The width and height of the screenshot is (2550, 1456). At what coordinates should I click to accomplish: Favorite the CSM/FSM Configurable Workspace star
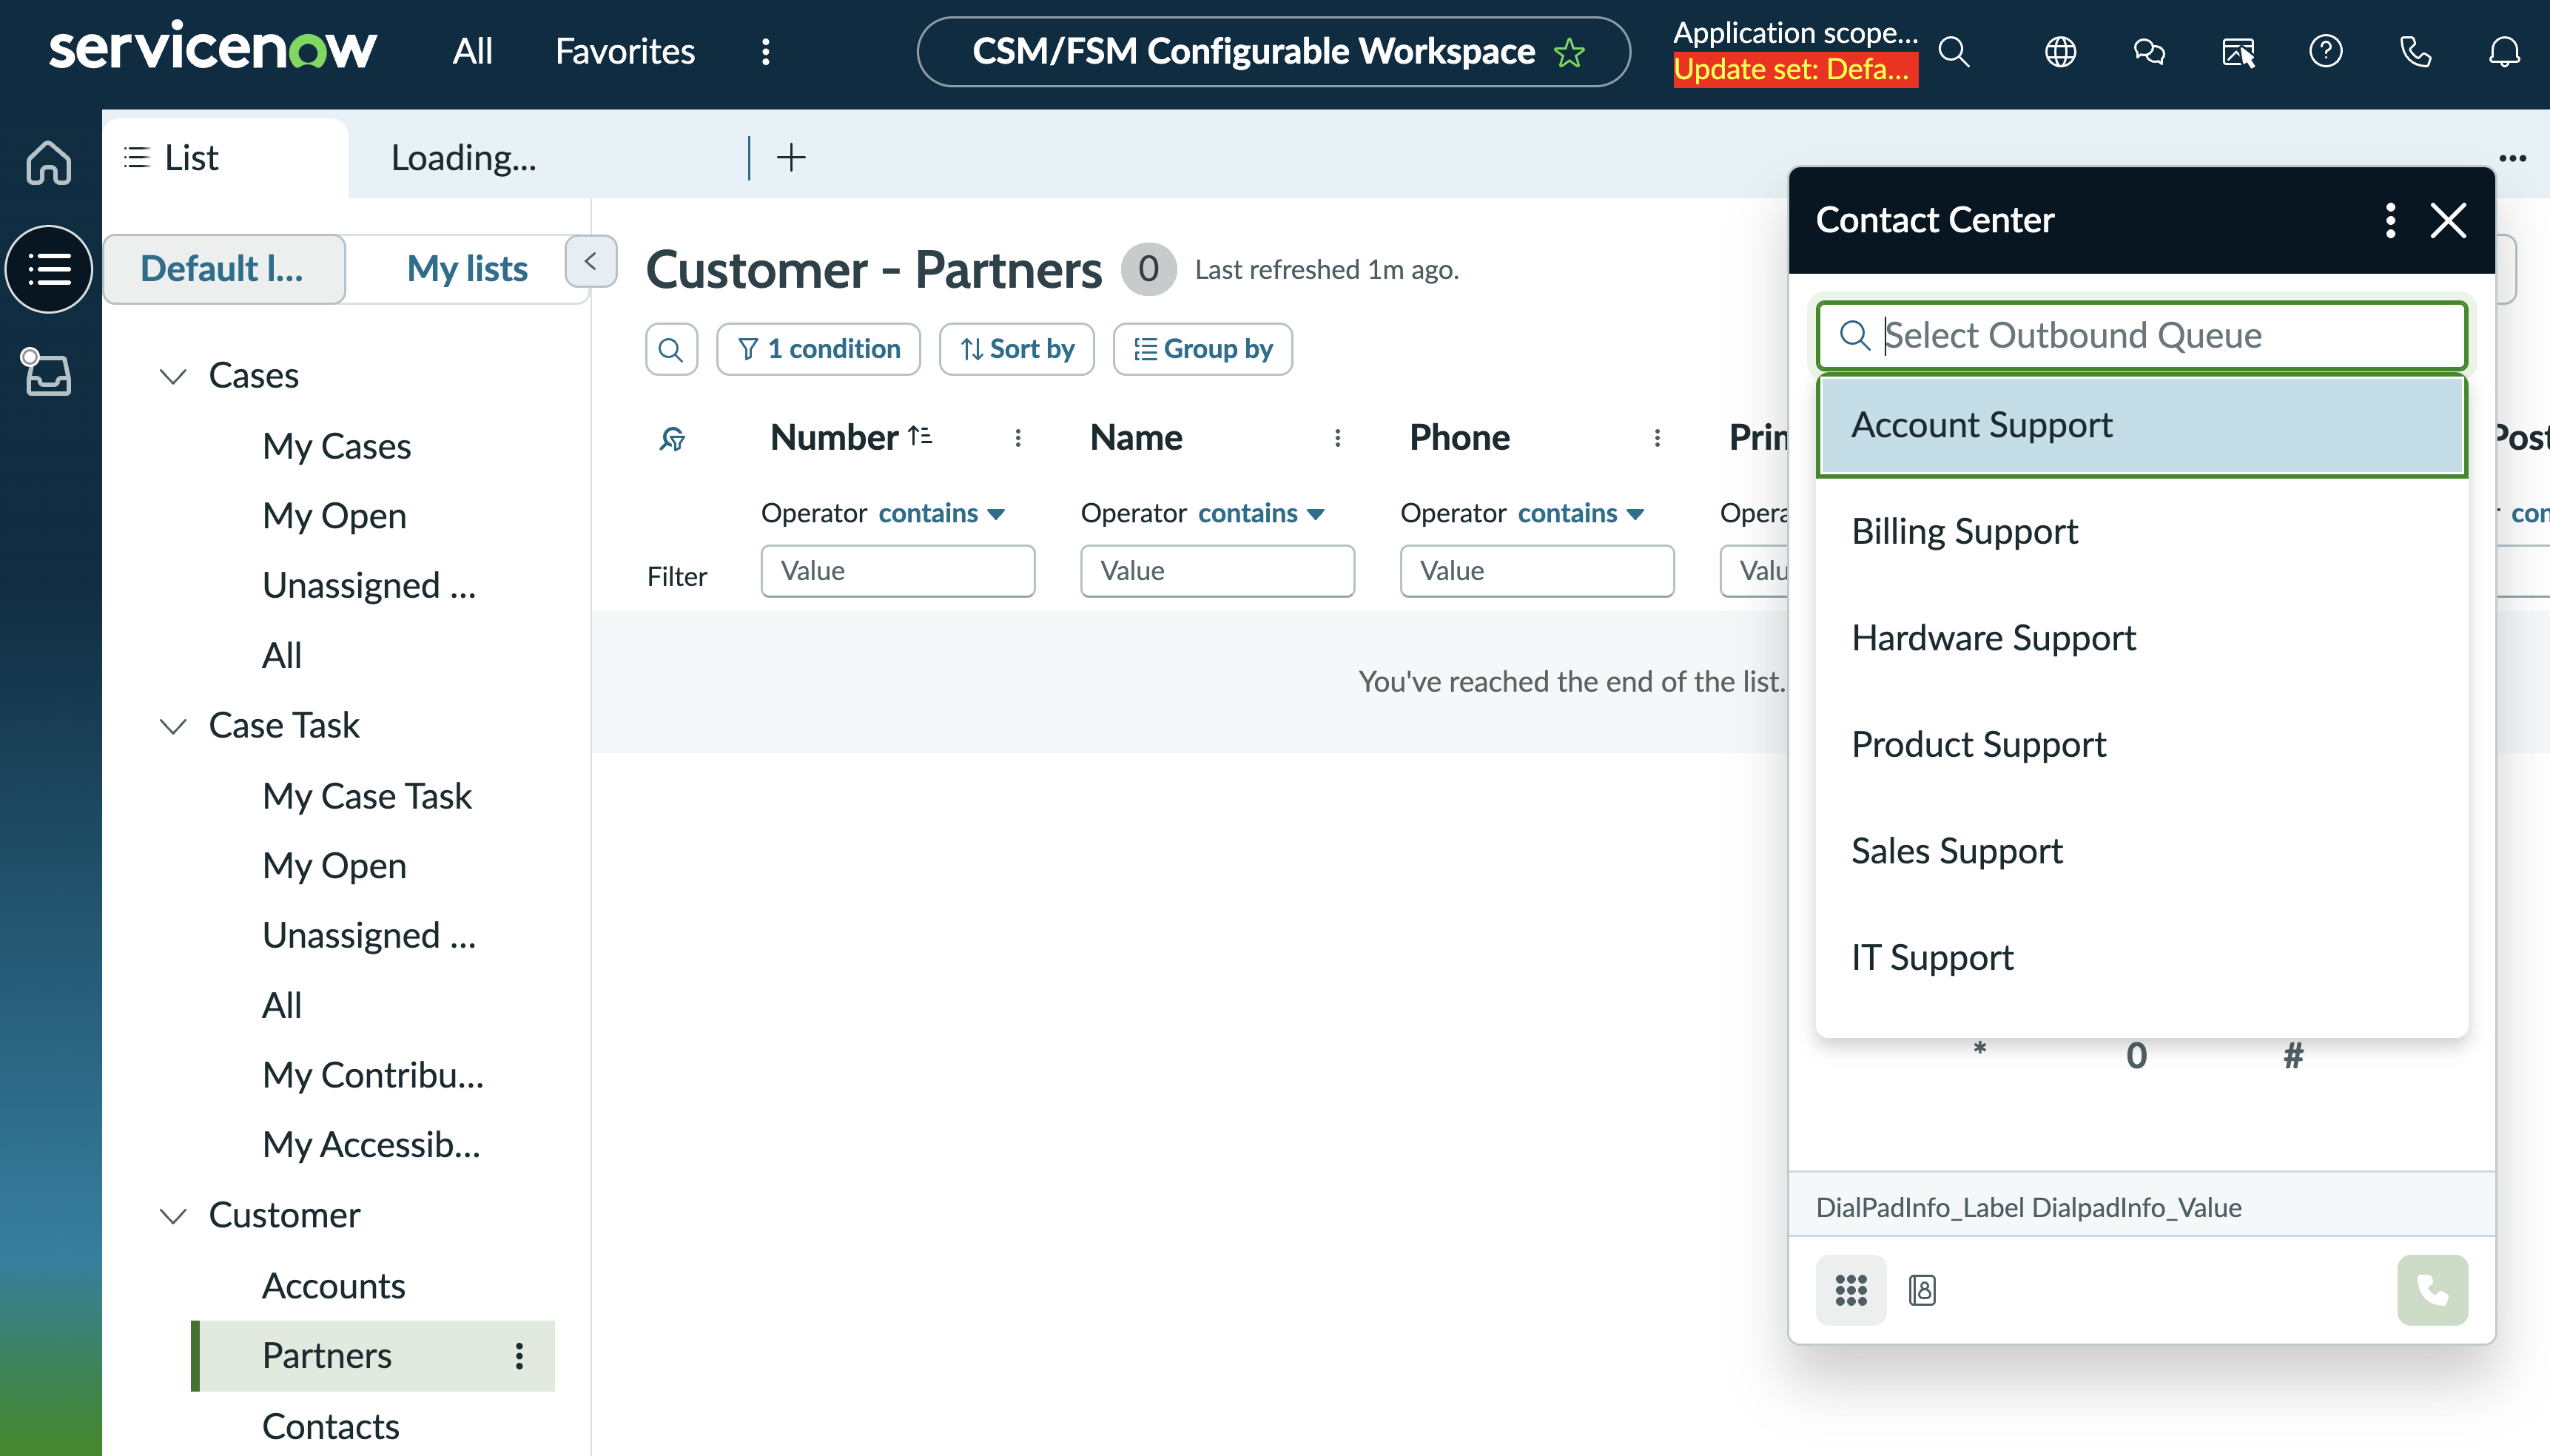click(1570, 52)
